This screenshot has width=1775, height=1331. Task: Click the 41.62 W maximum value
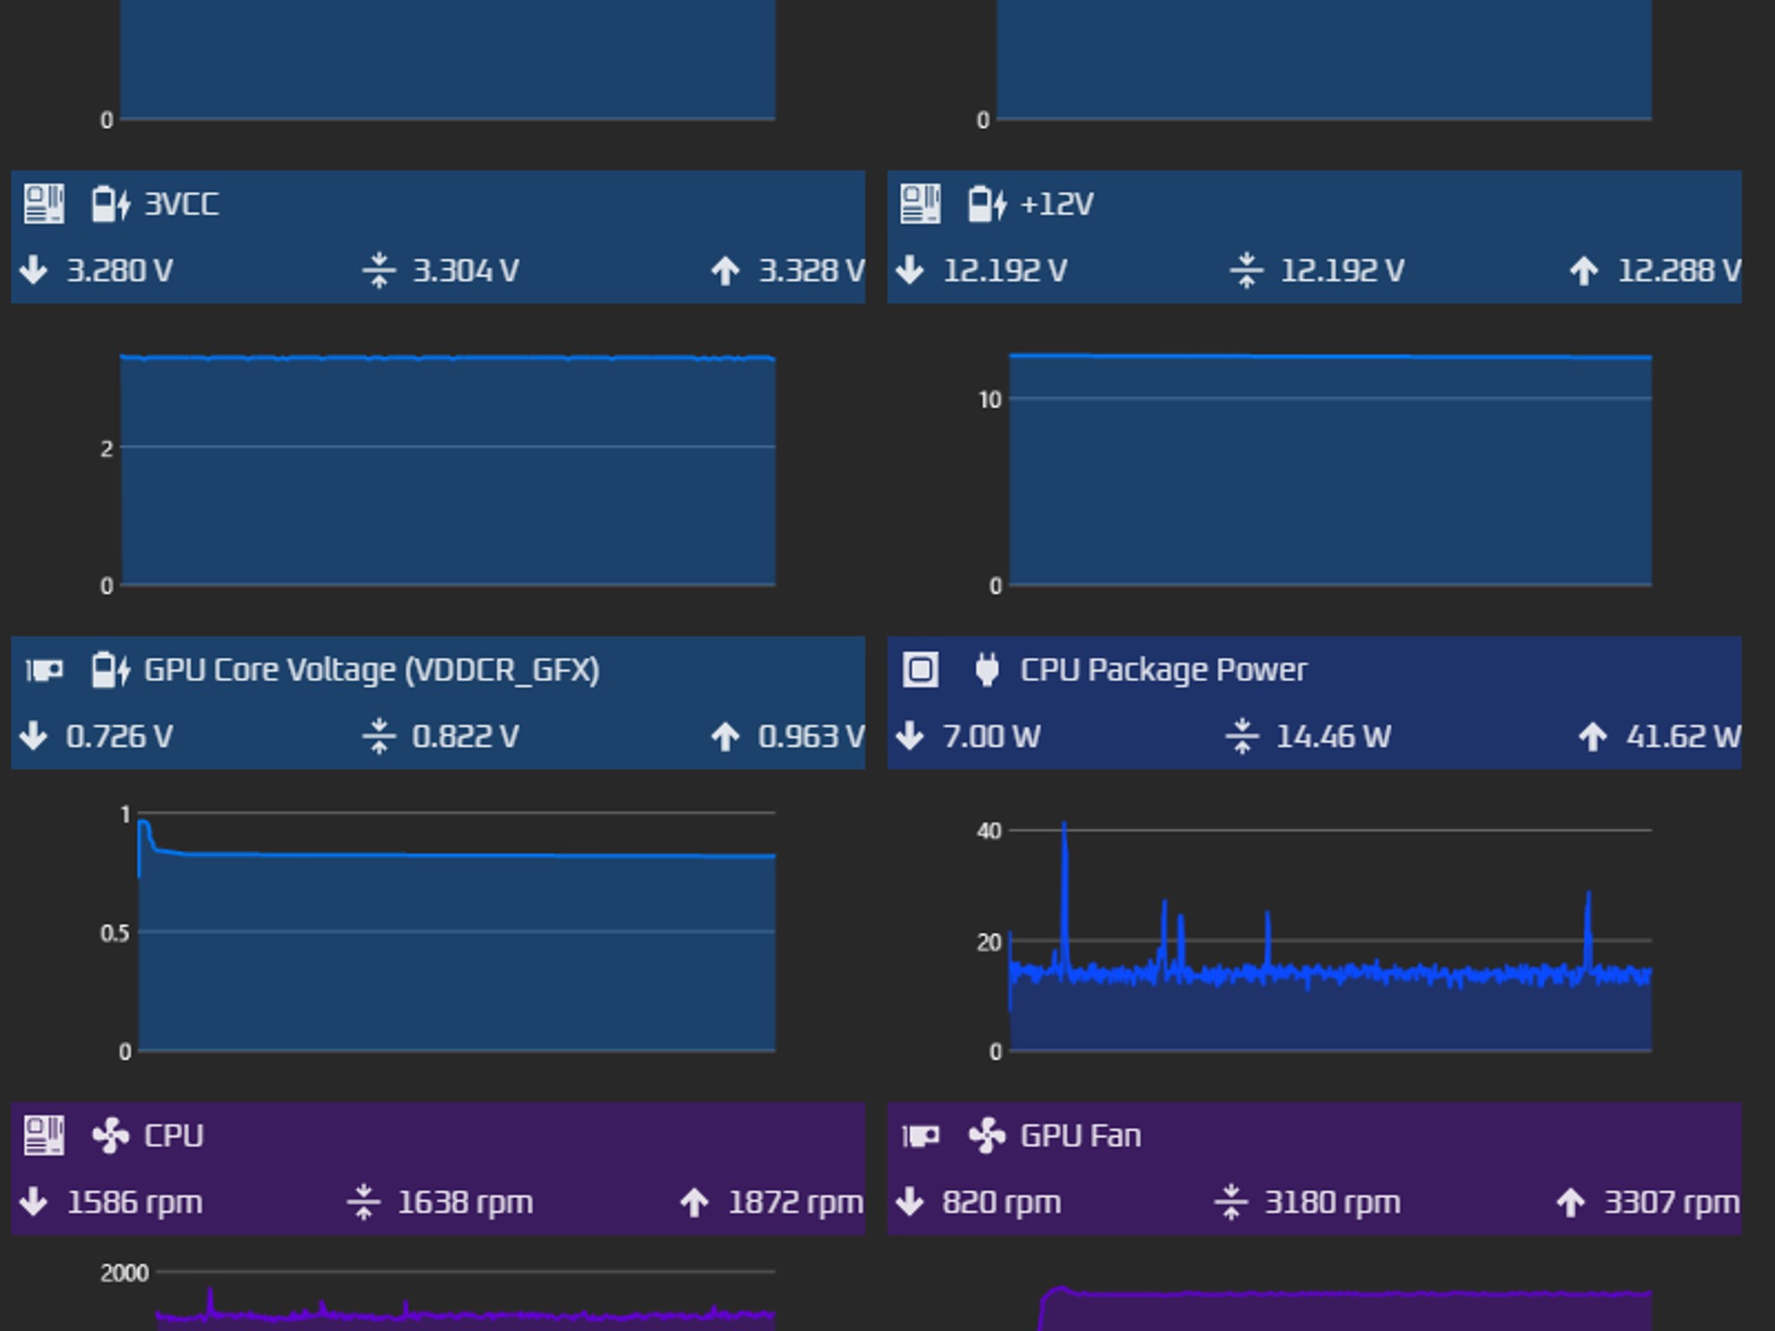(x=1683, y=737)
